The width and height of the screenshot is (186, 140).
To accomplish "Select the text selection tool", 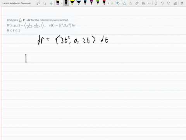I will click(x=38, y=3).
